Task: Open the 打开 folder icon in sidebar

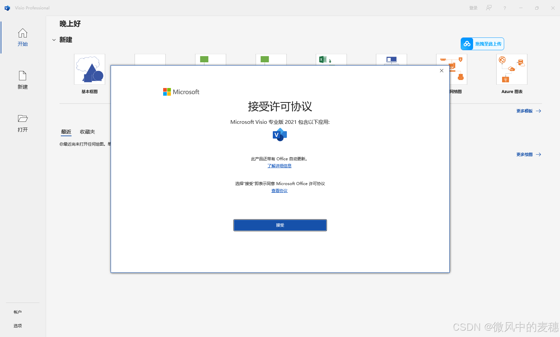Action: click(22, 119)
